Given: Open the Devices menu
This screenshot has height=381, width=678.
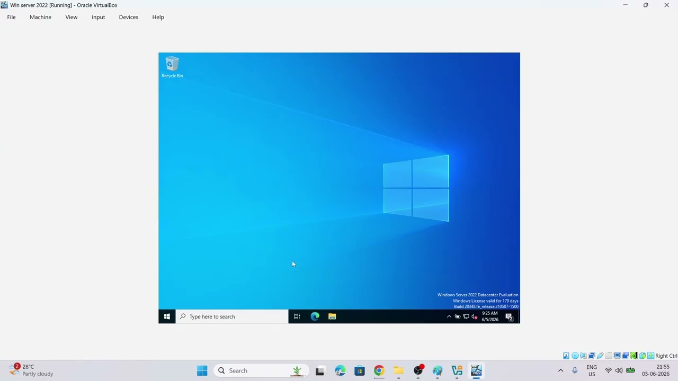Looking at the screenshot, I should point(128,17).
